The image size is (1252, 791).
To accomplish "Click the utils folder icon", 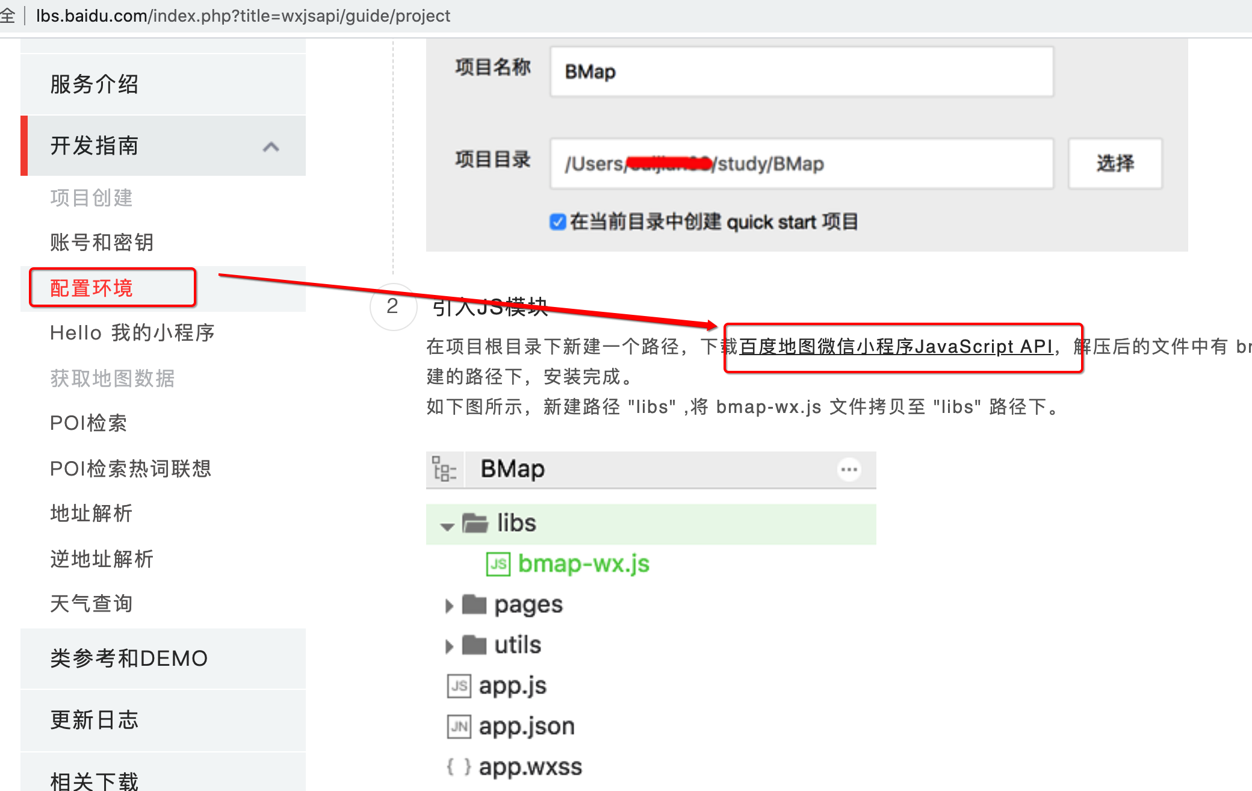I will pos(474,645).
